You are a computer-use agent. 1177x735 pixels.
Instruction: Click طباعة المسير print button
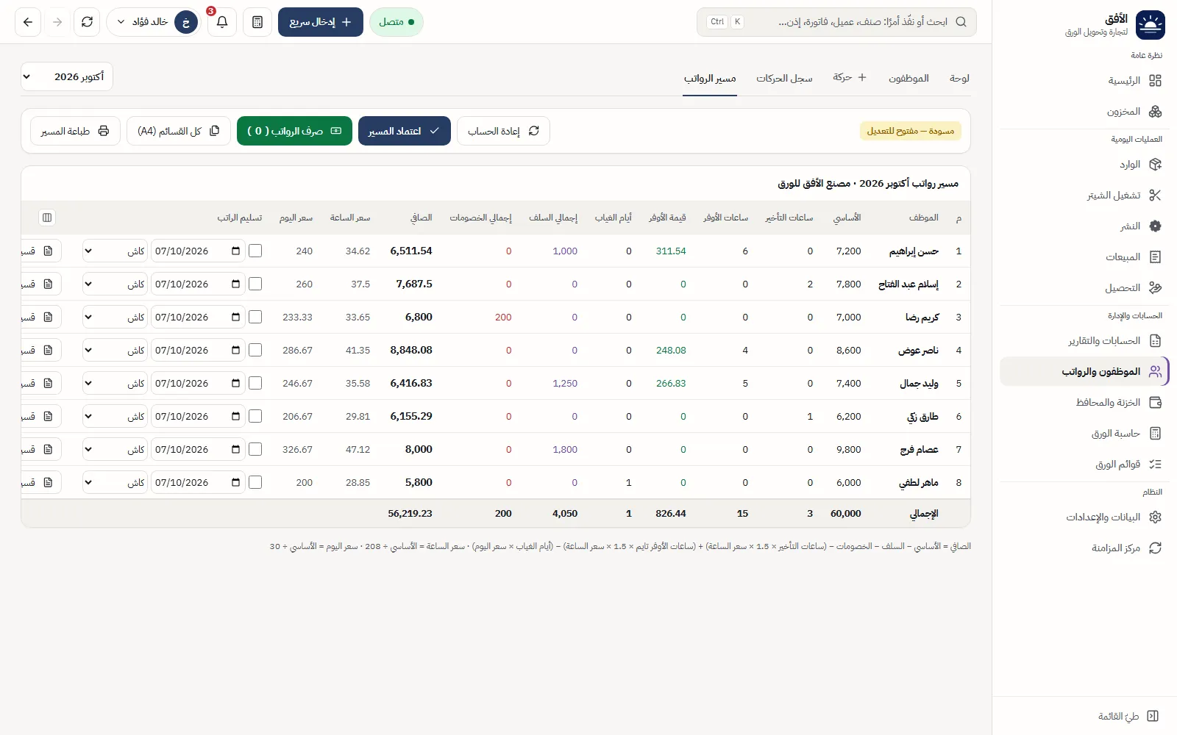(75, 131)
